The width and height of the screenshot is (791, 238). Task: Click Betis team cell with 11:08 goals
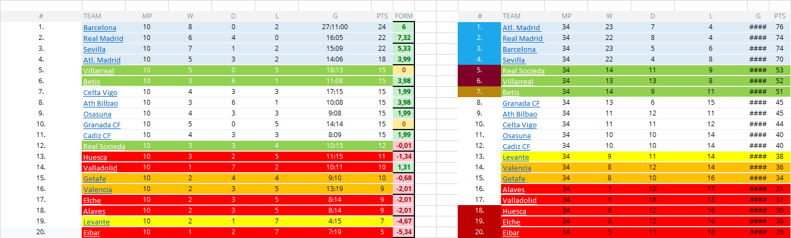[103, 81]
